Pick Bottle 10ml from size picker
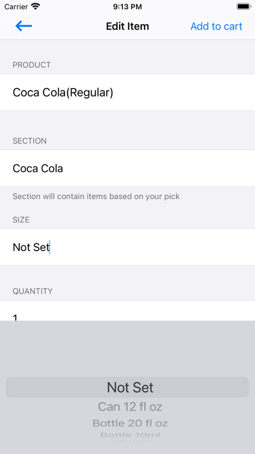Image resolution: width=255 pixels, height=454 pixels. (130, 435)
